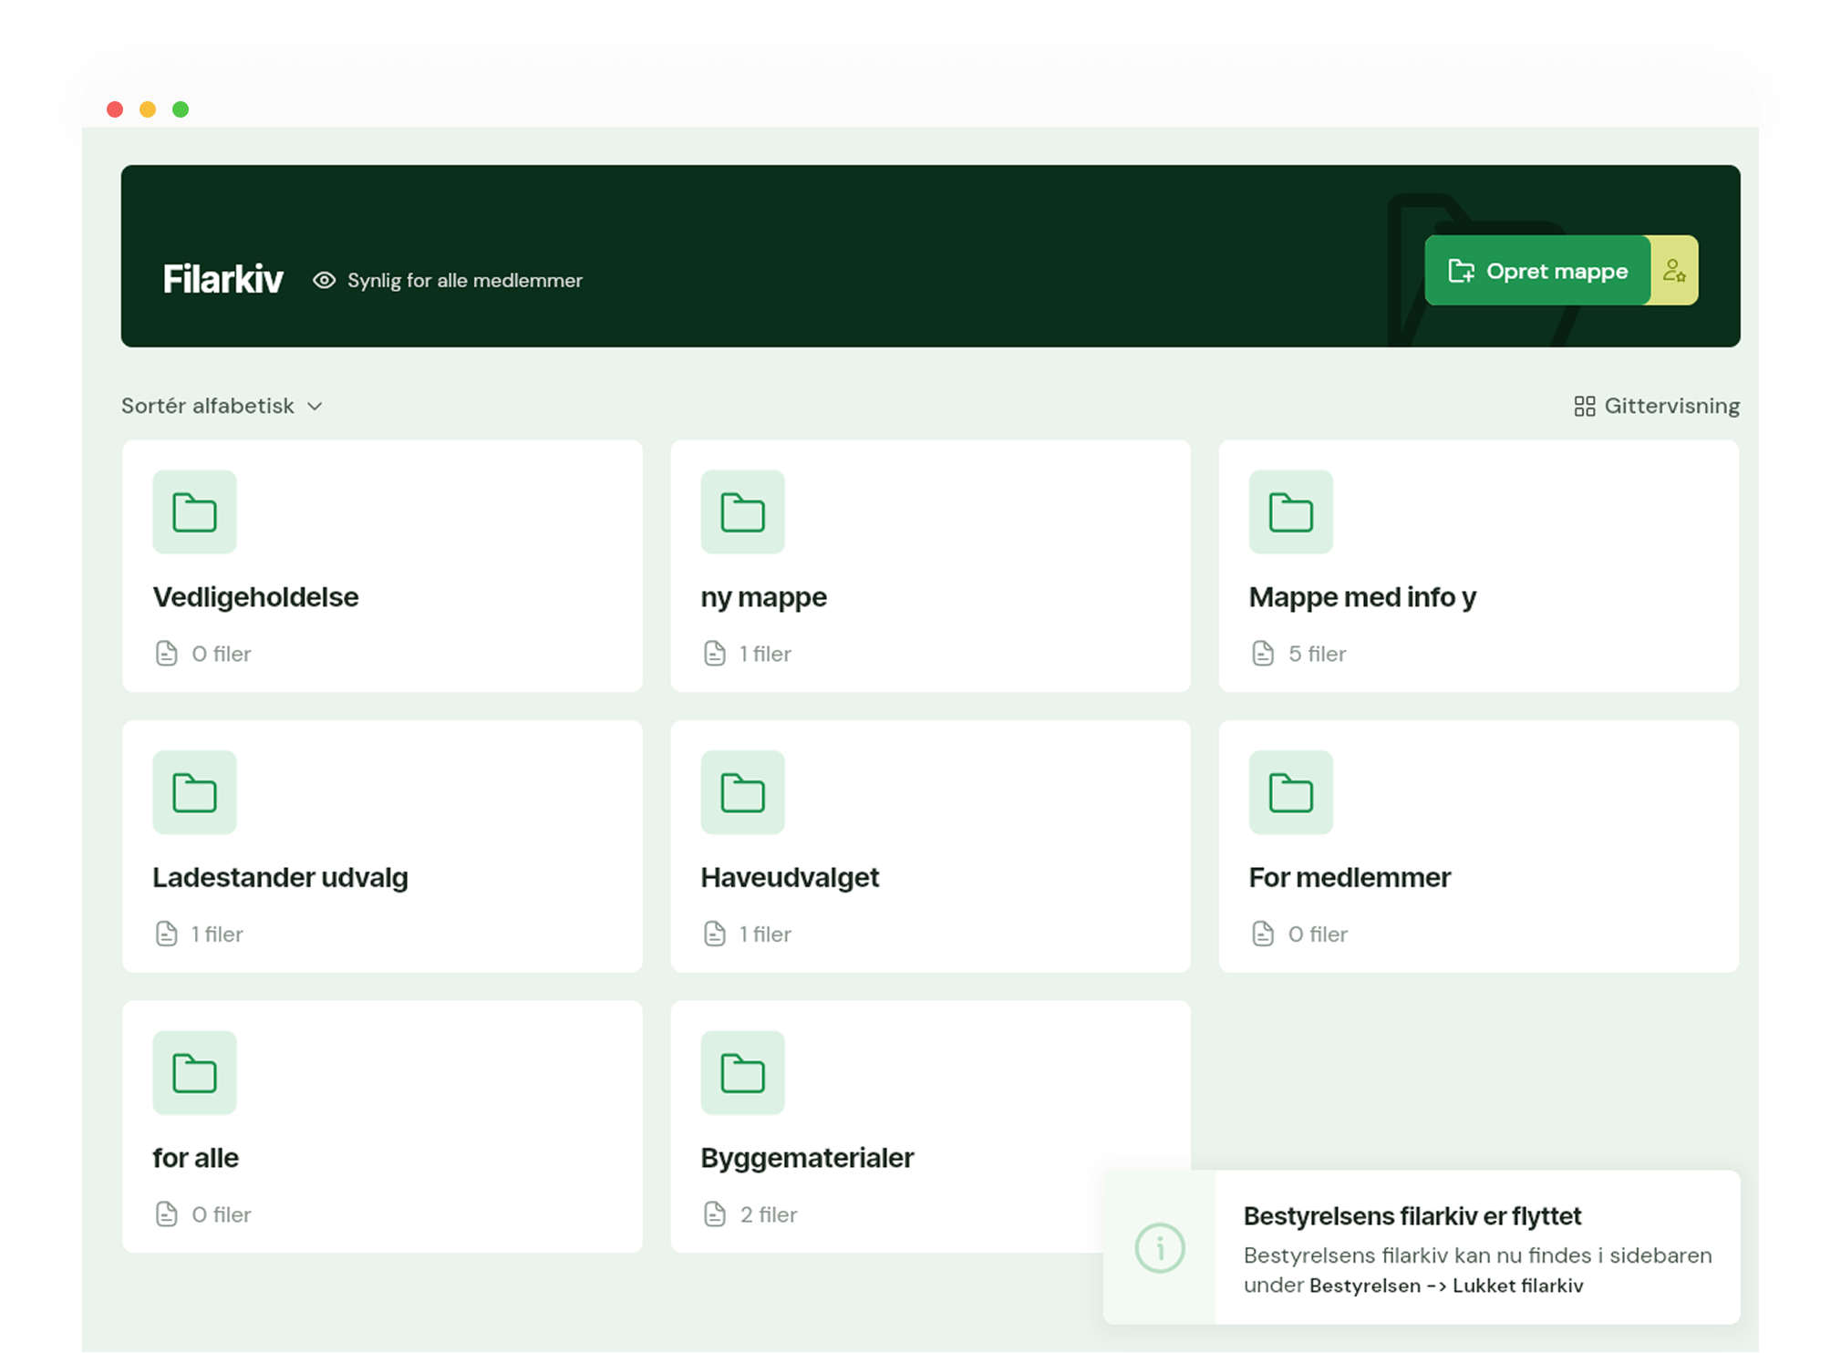This screenshot has height=1353, width=1841.
Task: Click the file icon beside 2 filer
Action: 714,1214
